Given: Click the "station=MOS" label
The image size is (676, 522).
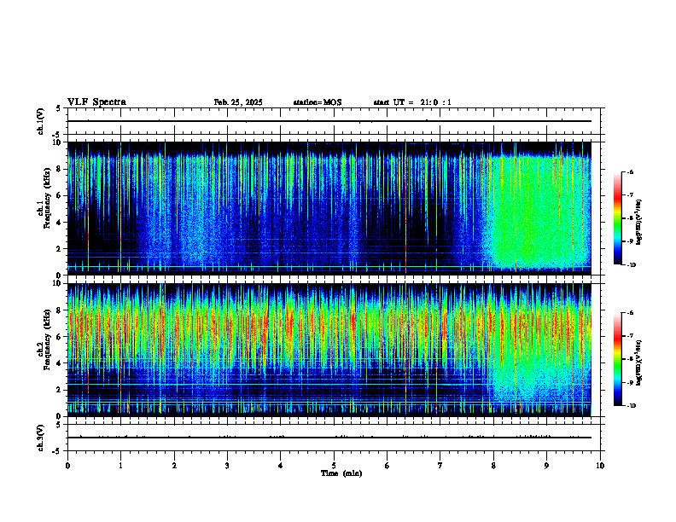Looking at the screenshot, I should 318,102.
